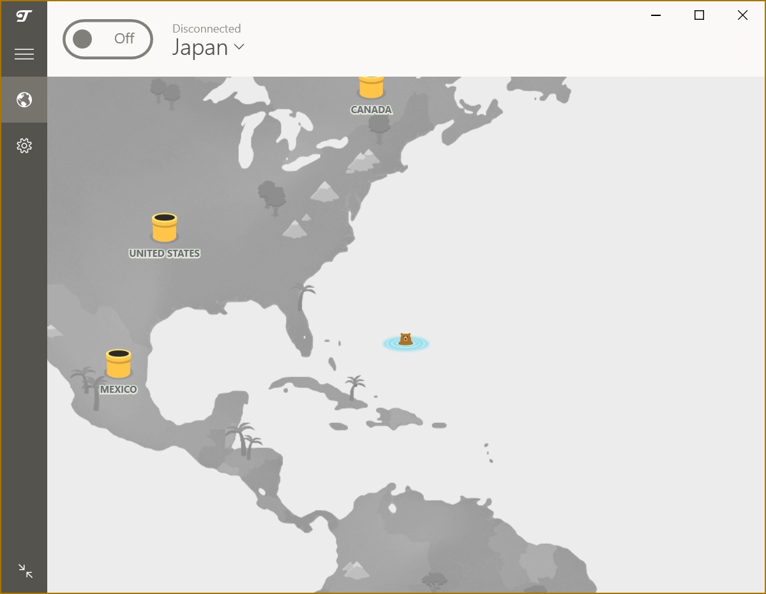The image size is (766, 594).
Task: Maximize the TunnelBear window
Action: tap(699, 15)
